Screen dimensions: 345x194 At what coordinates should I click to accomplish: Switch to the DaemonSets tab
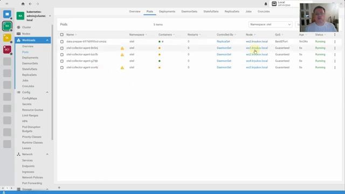coord(189,11)
